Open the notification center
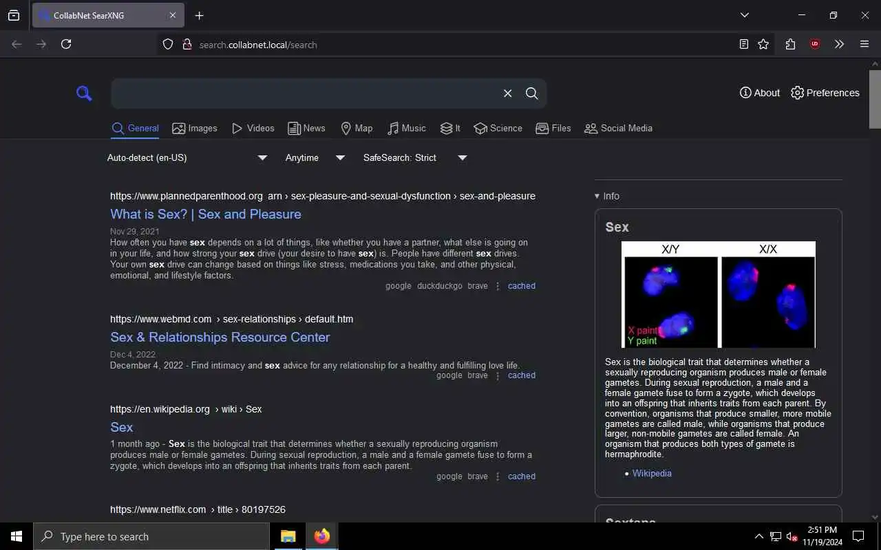Viewport: 881px width, 550px height. [x=858, y=536]
